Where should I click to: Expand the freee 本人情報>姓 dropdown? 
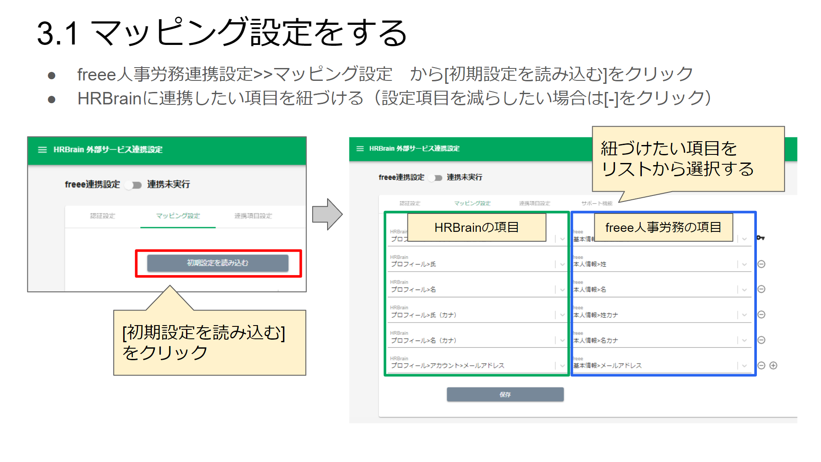pos(744,264)
